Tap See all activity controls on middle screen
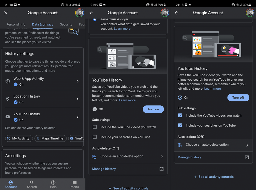256x190 pixels. [x=128, y=188]
